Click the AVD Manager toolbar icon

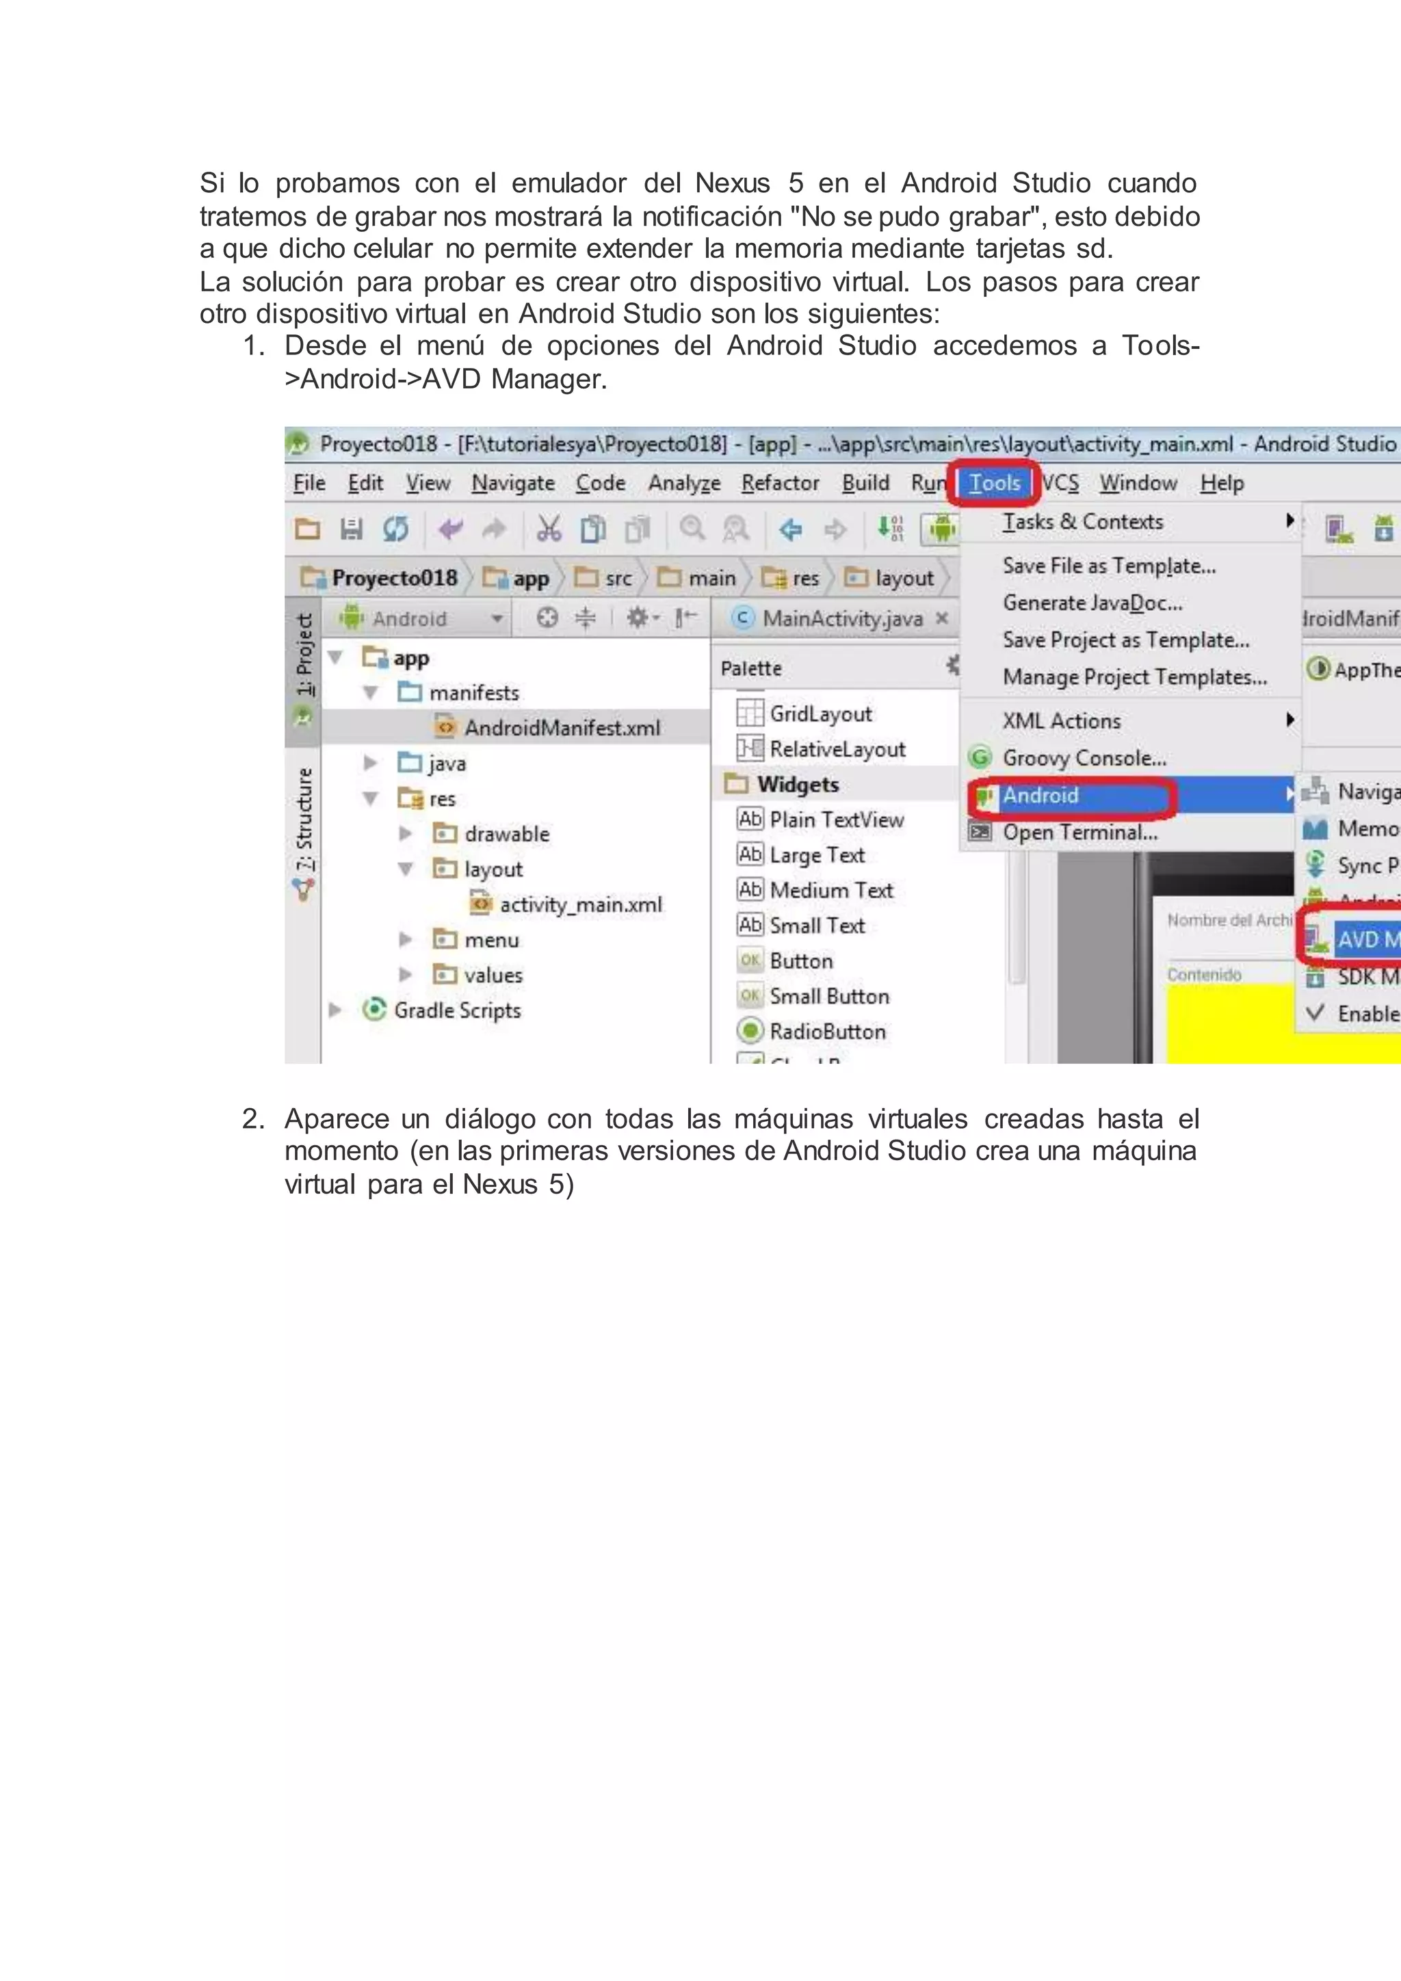coord(1338,528)
